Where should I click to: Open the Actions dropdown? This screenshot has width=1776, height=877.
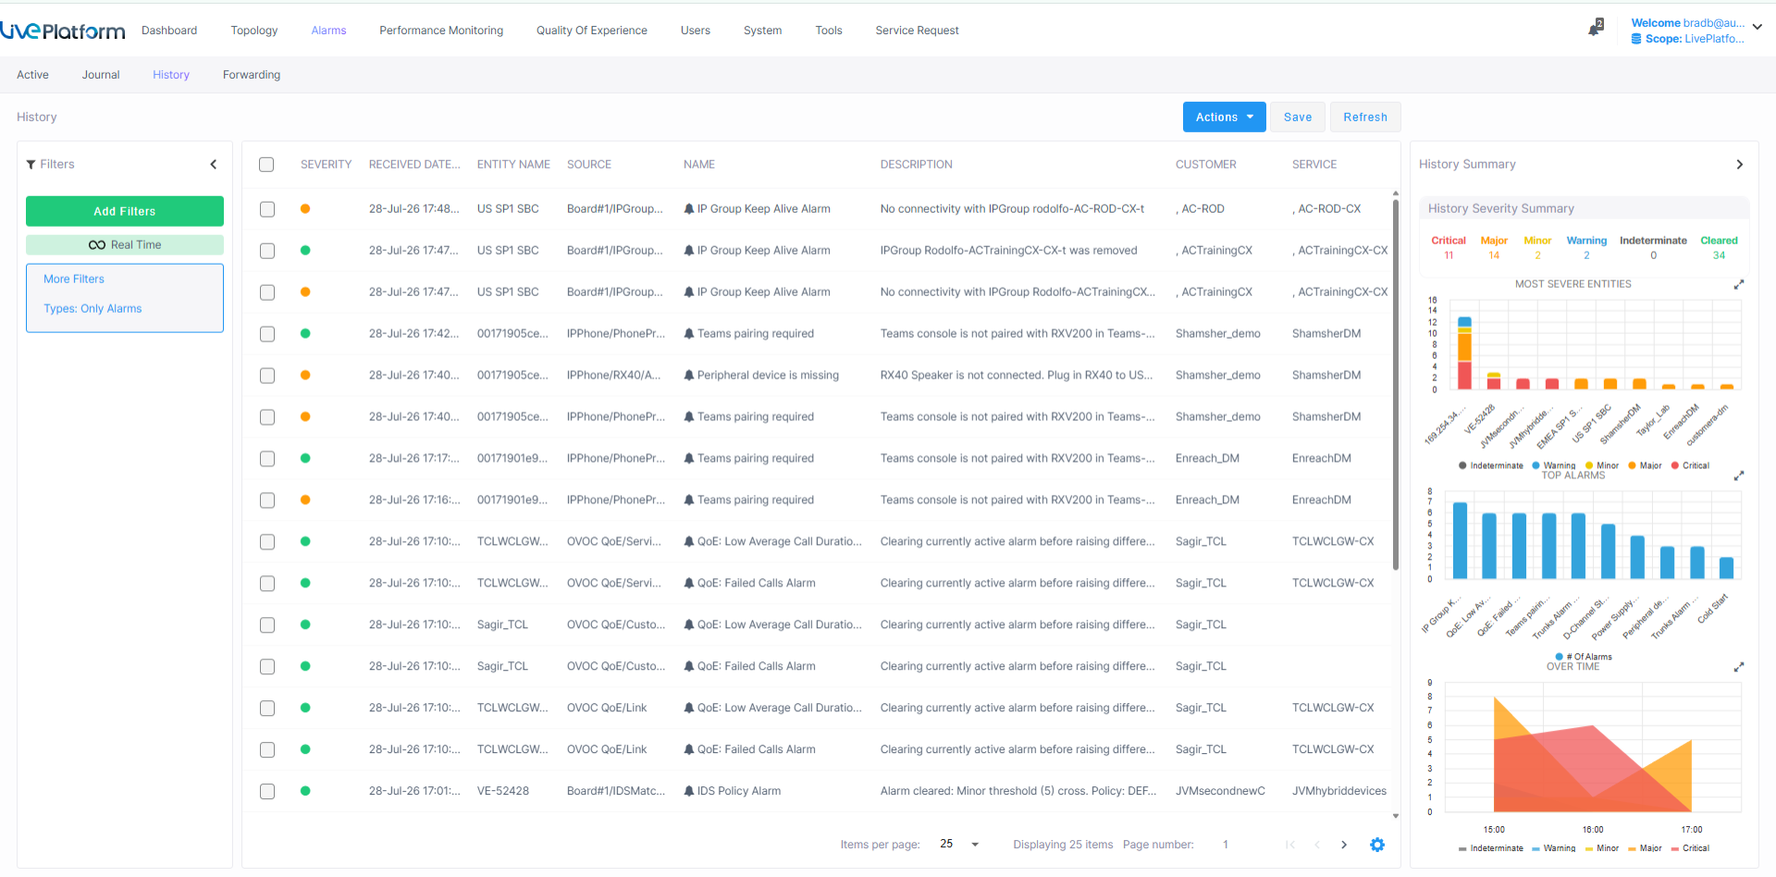pyautogui.click(x=1224, y=117)
